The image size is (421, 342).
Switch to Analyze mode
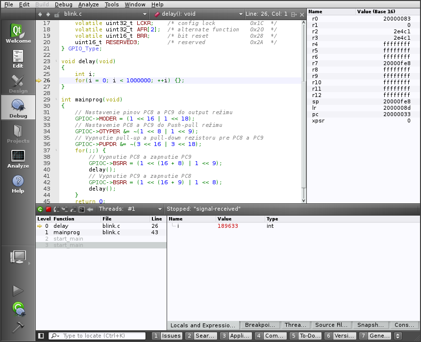pyautogui.click(x=18, y=158)
